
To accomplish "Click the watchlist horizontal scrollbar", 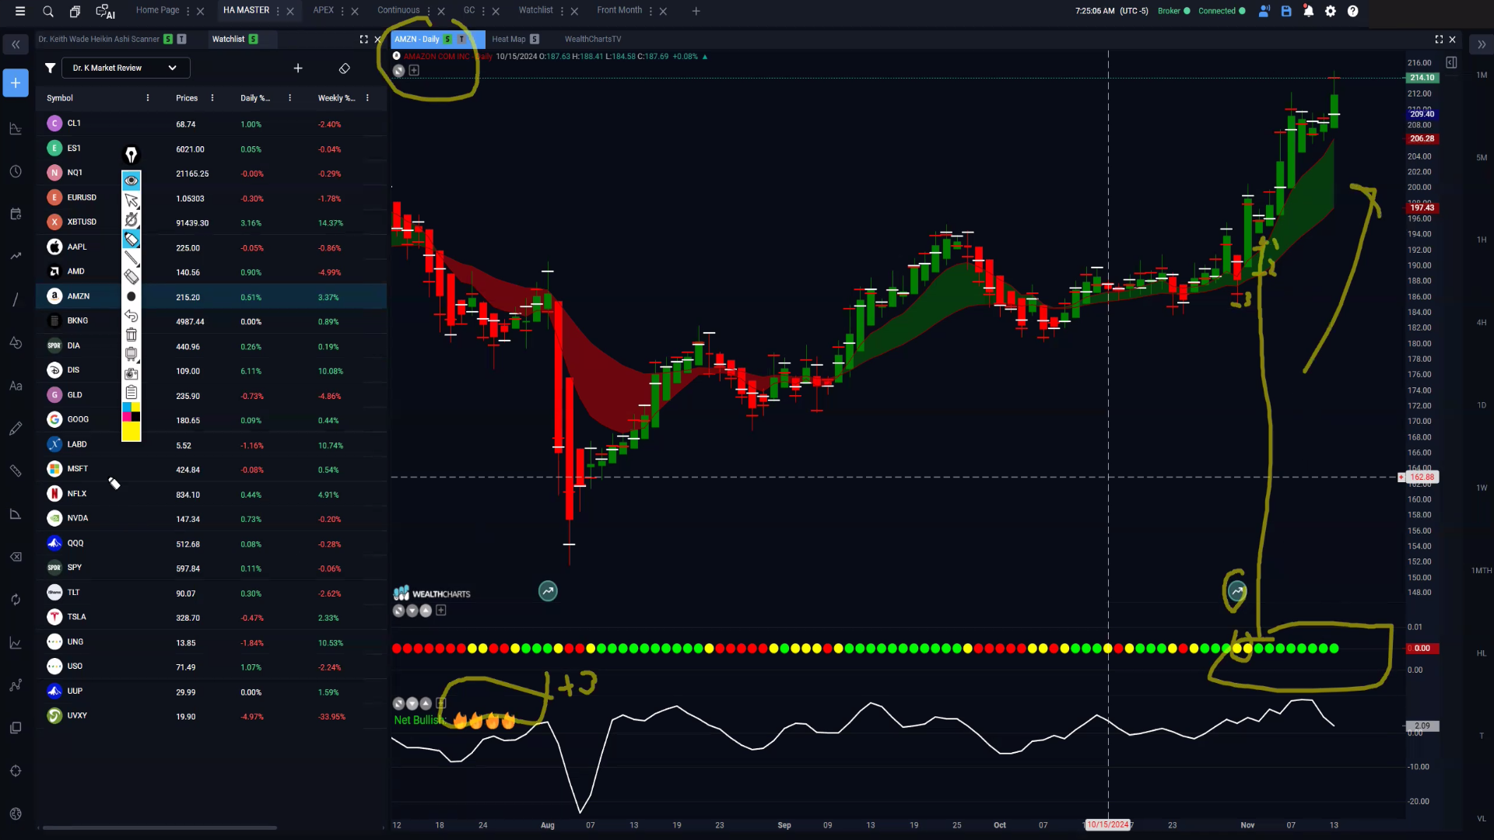I will coord(160,828).
